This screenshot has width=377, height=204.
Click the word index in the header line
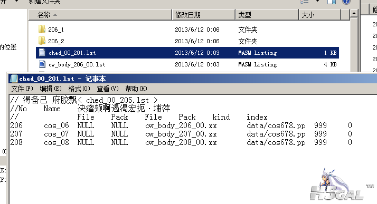(x=257, y=117)
